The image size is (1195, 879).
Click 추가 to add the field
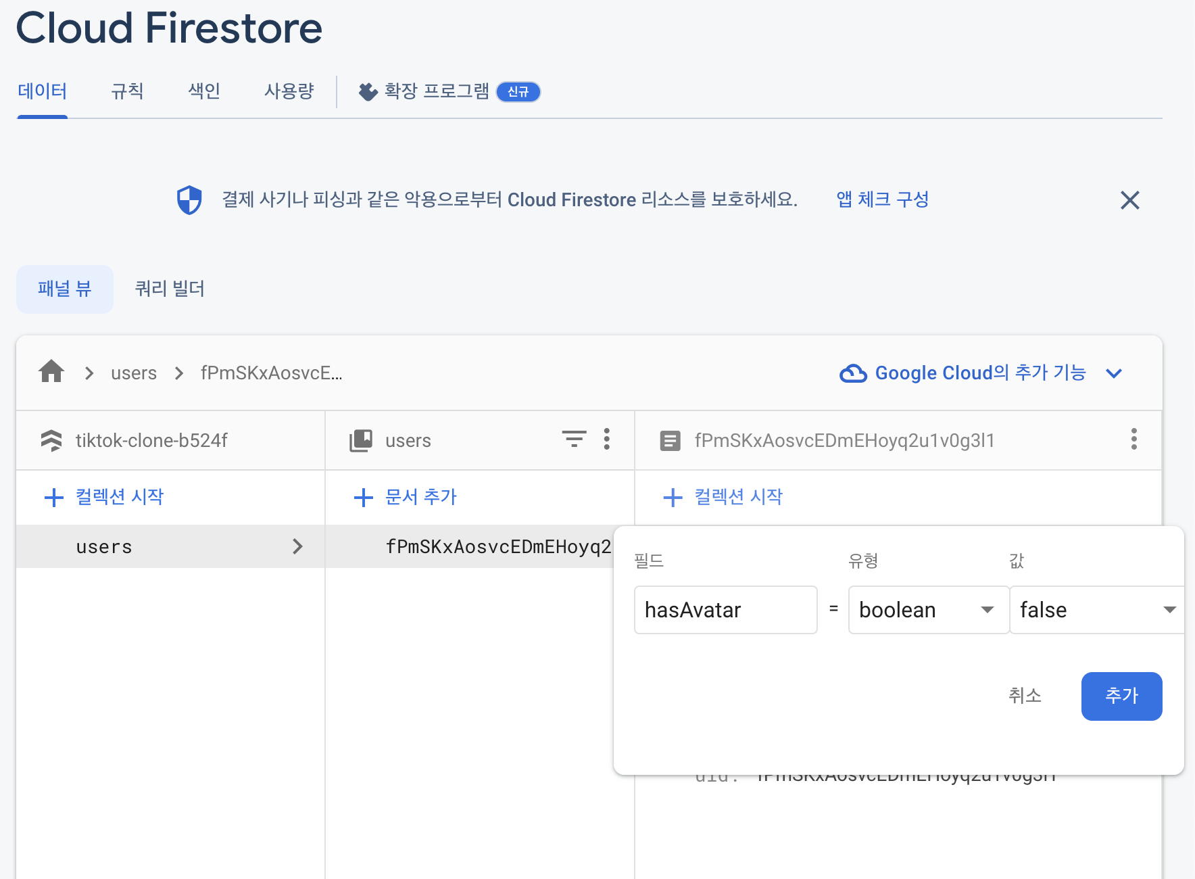pyautogui.click(x=1122, y=696)
